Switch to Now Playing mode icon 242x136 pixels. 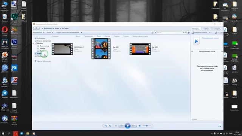220,126
